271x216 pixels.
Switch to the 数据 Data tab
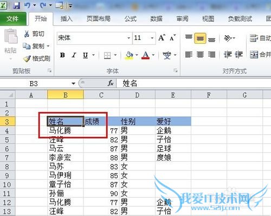[156, 19]
